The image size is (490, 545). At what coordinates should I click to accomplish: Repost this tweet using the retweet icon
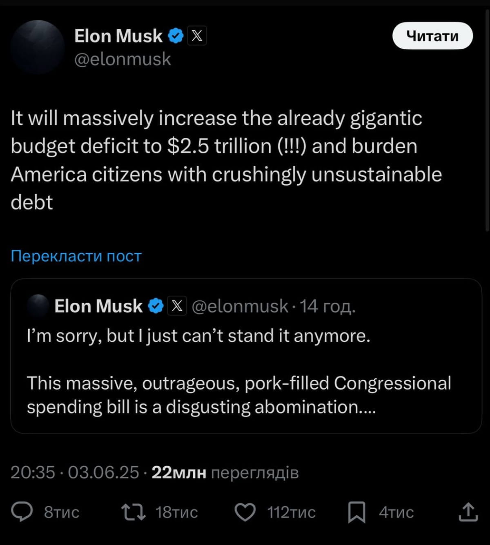click(x=134, y=512)
